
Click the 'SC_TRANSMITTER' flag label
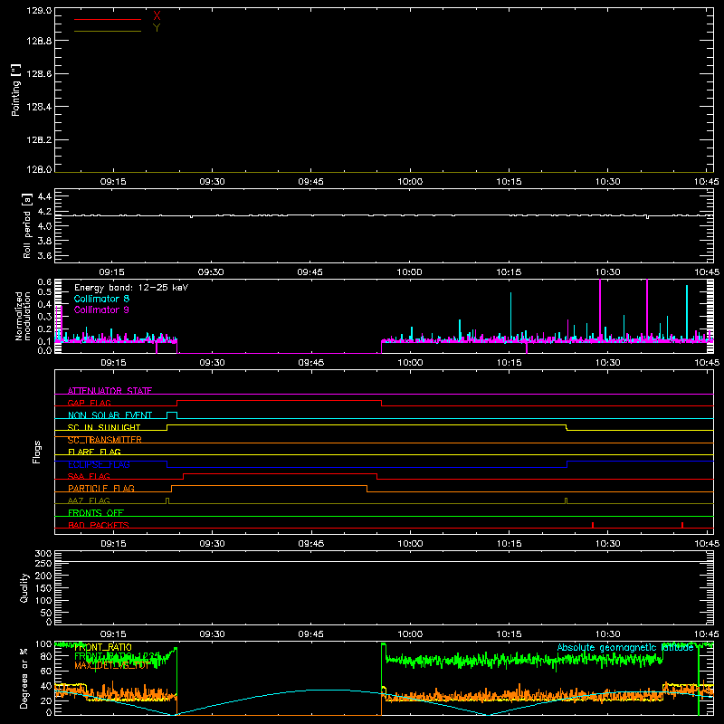tap(104, 440)
